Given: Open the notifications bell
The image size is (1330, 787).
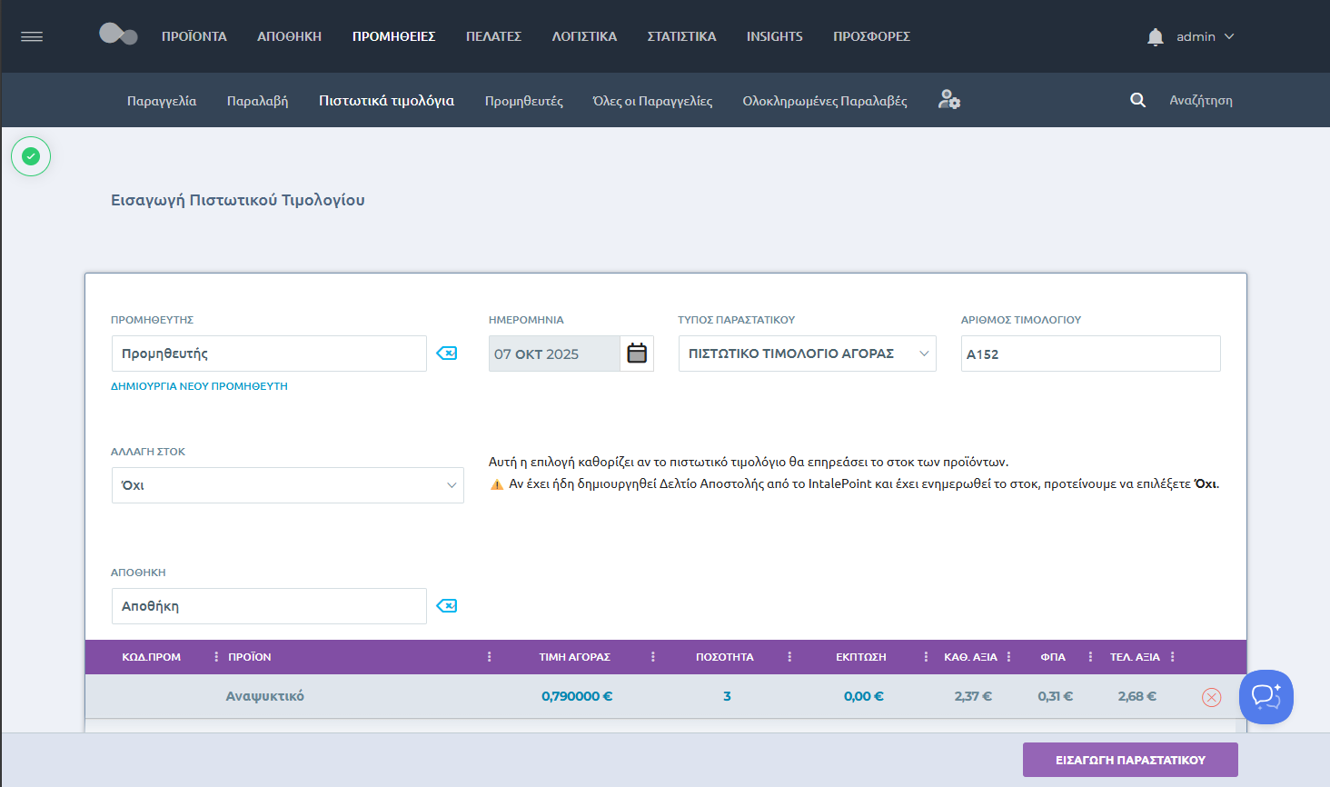Looking at the screenshot, I should pos(1155,36).
